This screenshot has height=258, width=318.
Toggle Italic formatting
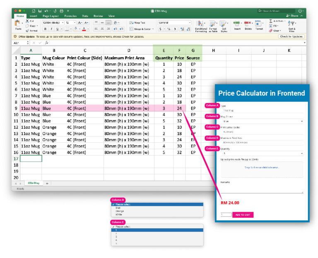click(51, 29)
